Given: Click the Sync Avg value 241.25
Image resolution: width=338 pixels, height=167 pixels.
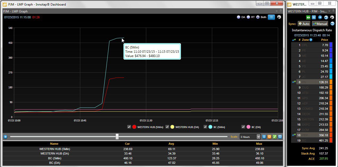Looking at the screenshot, I should pos(323,148).
